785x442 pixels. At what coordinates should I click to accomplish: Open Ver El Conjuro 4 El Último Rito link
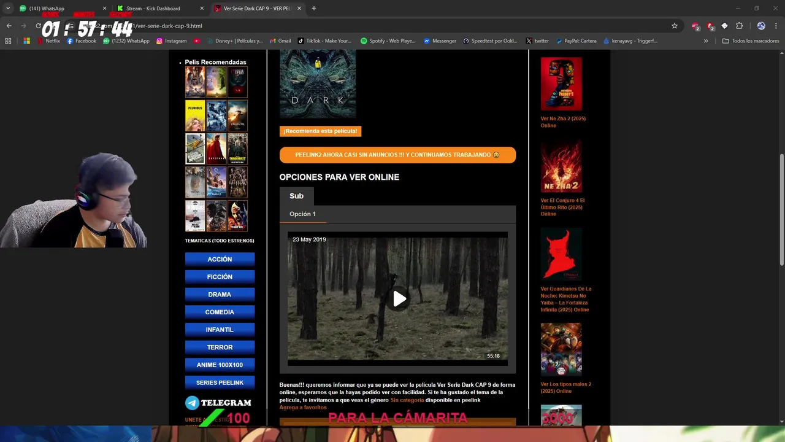pos(562,207)
